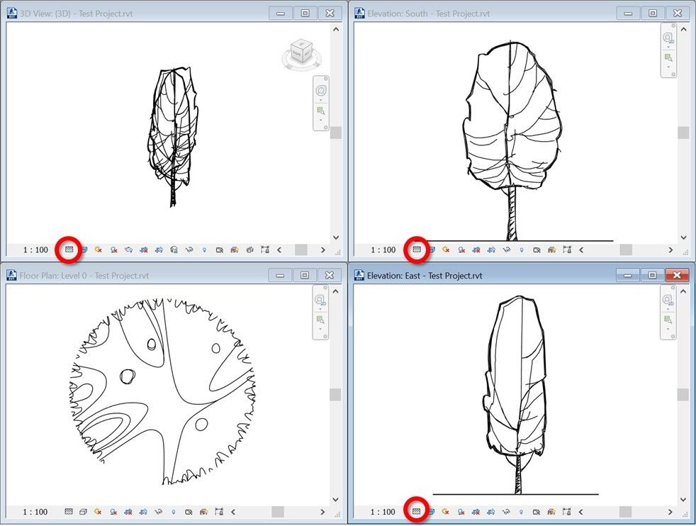Image resolution: width=696 pixels, height=526 pixels.
Task: Show the Rendering Dialog from 3D View bar
Action: [129, 250]
